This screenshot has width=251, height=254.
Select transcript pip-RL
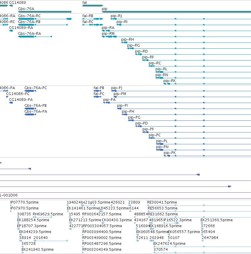click(161, 69)
